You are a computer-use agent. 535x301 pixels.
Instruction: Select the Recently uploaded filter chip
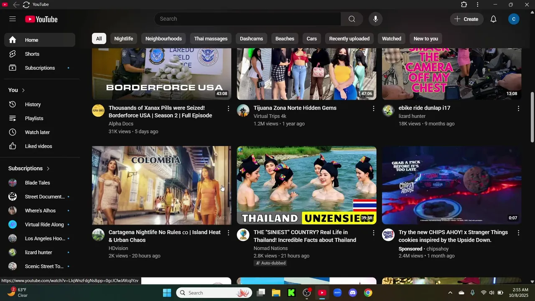coord(349,38)
